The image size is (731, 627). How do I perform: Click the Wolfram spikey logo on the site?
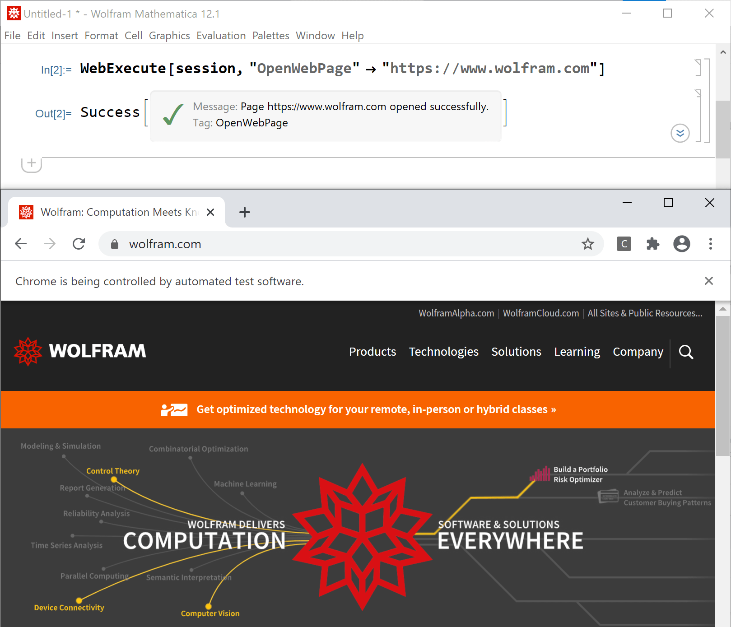pyautogui.click(x=28, y=351)
